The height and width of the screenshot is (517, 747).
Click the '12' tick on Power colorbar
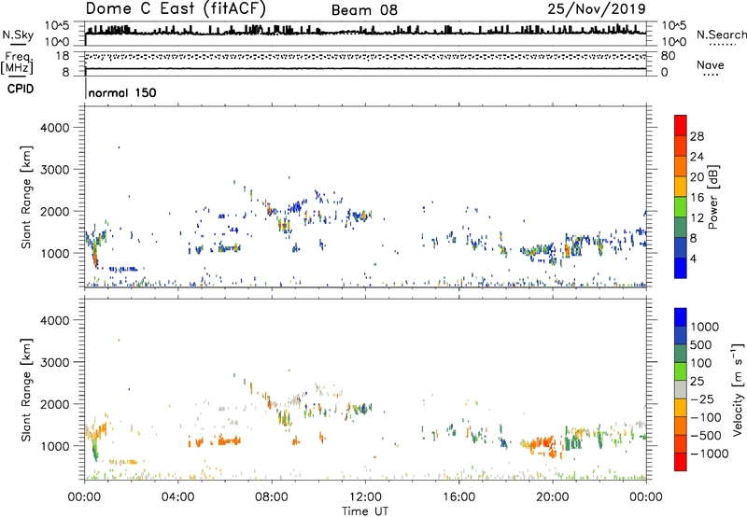697,218
